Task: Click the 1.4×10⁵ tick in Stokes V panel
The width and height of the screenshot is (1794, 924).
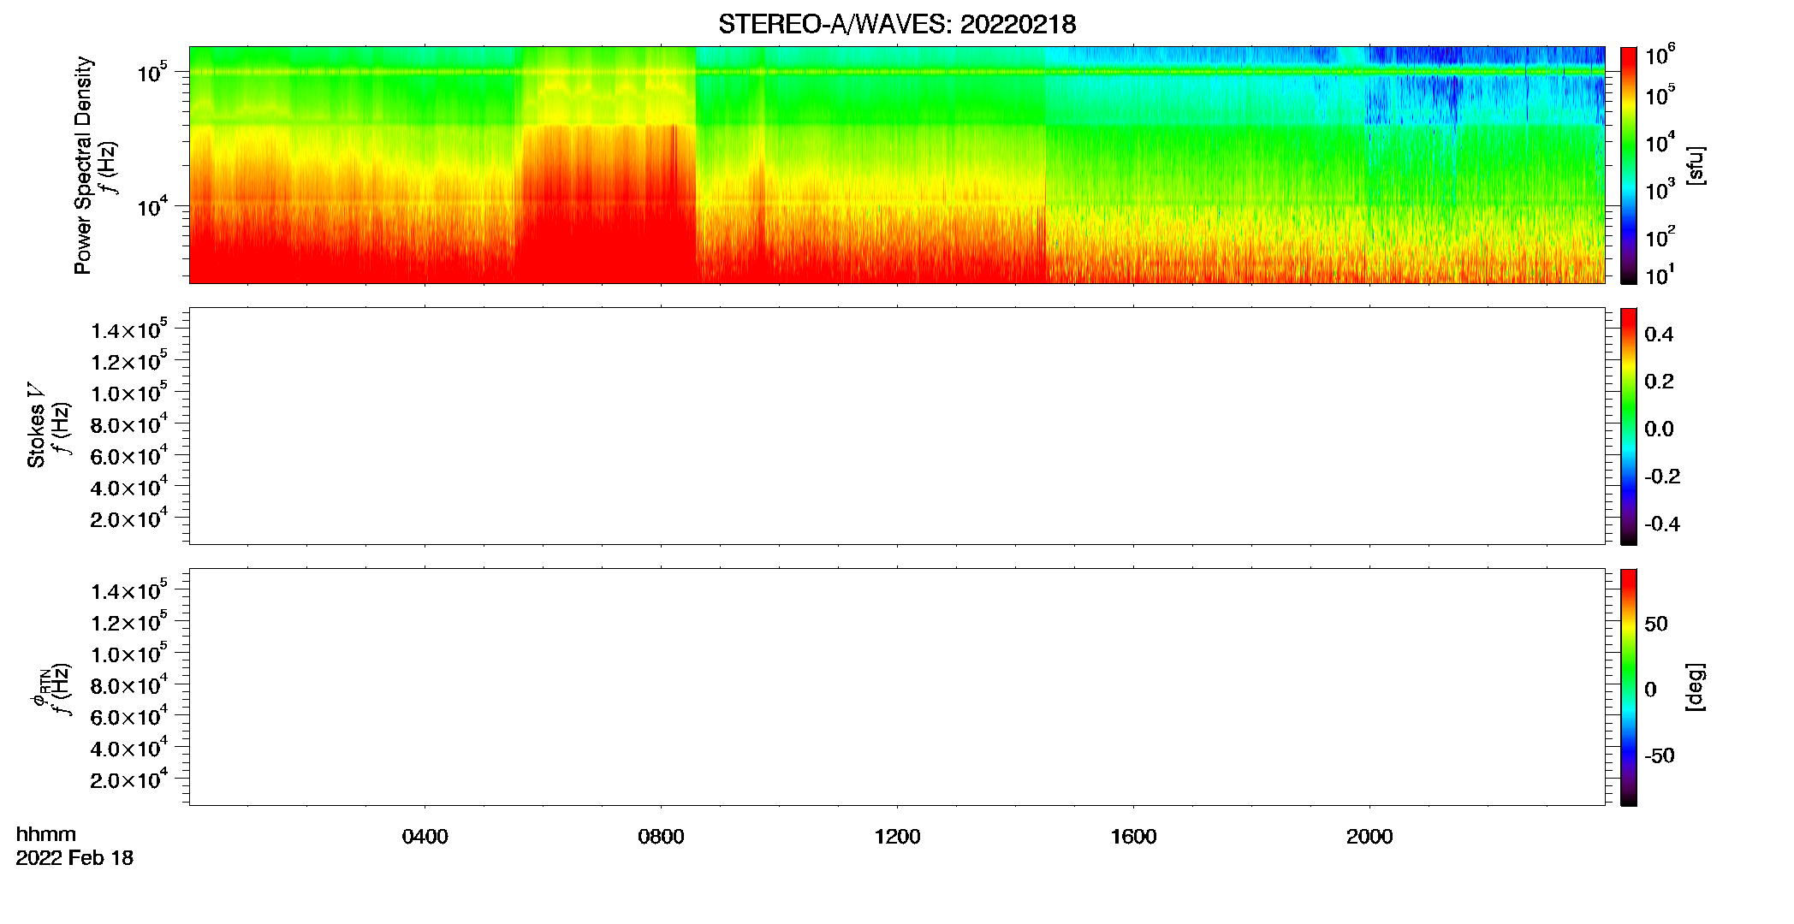Action: (x=129, y=330)
